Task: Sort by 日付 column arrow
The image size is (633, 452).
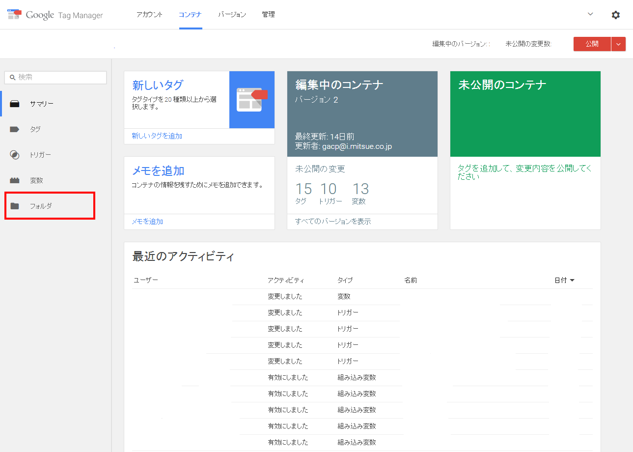Action: [572, 281]
